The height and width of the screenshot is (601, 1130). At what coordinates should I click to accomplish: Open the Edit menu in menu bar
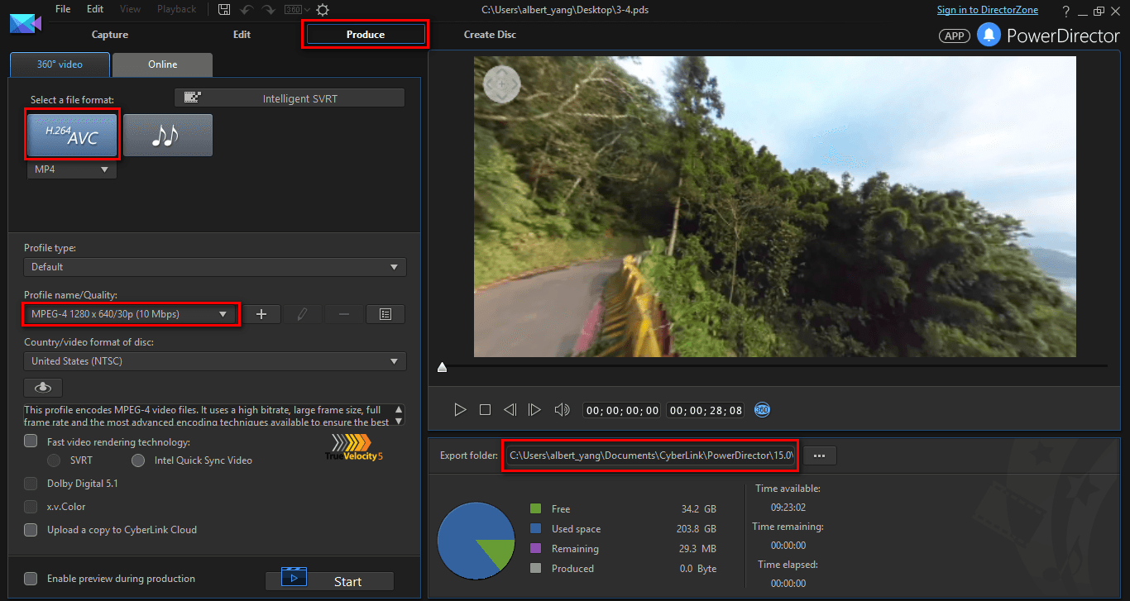click(95, 9)
